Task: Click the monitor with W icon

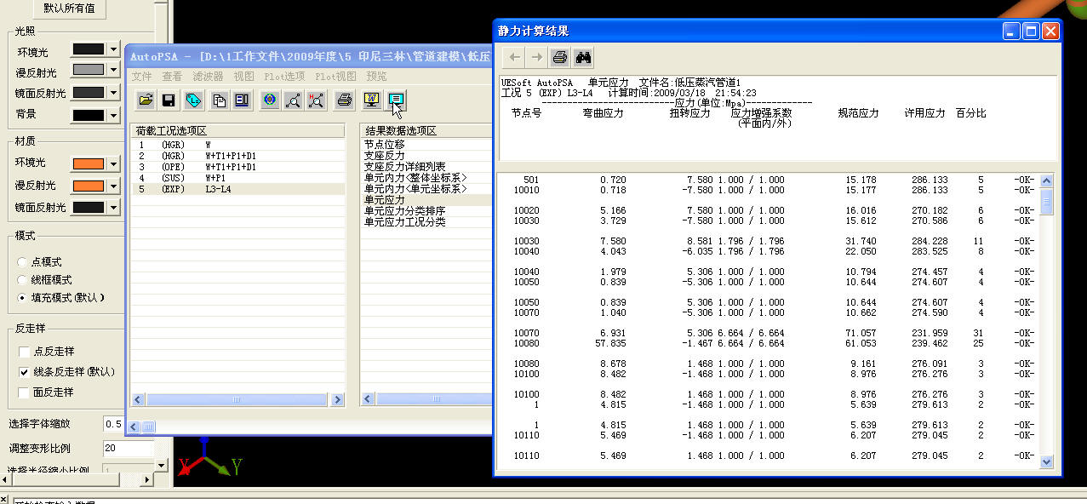Action: coord(371,100)
